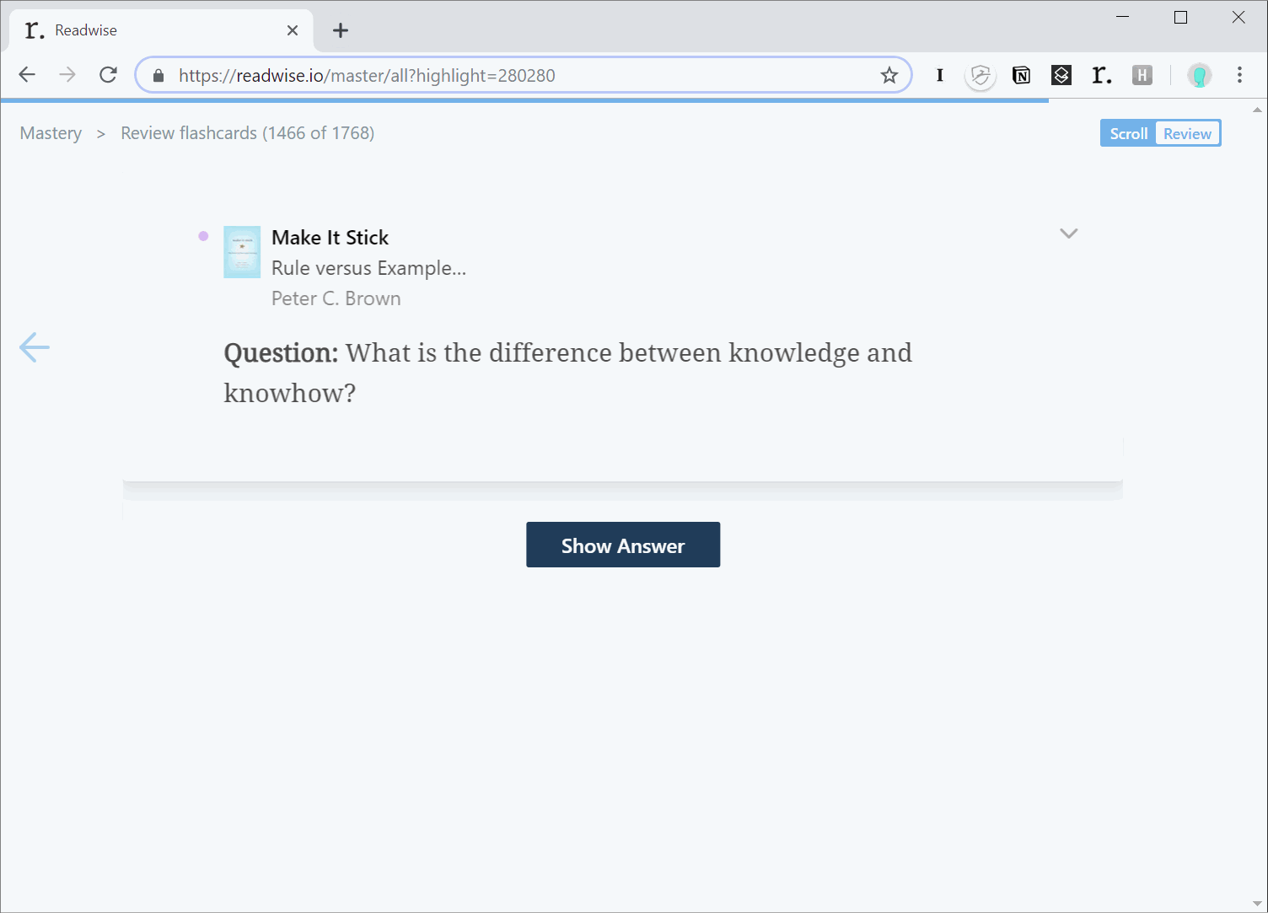Maximize the browser window
Screen dimensions: 1268x913
click(x=1180, y=17)
